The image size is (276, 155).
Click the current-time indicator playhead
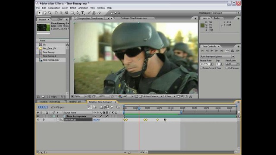pyautogui.click(x=139, y=108)
